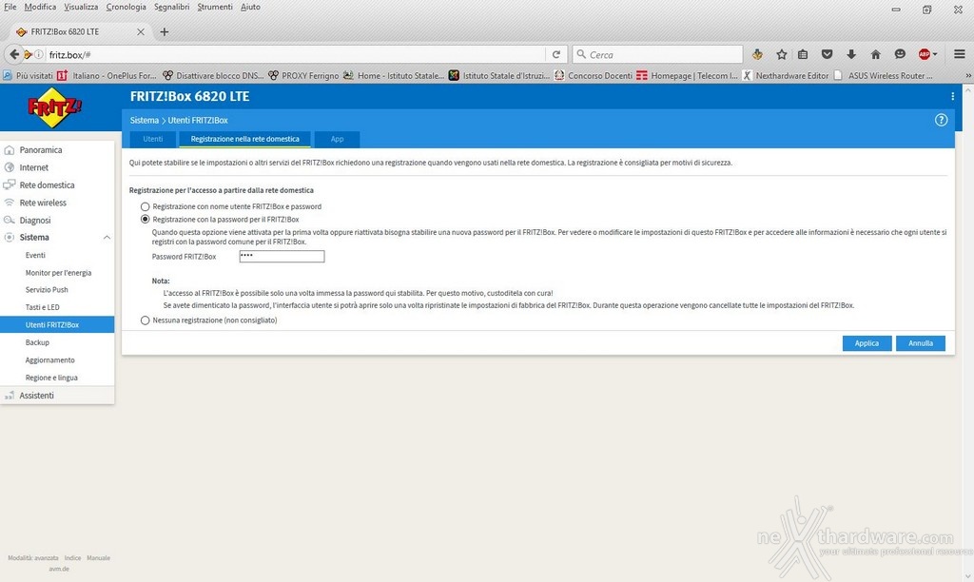Click Modalità: avanzata footer link
This screenshot has width=974, height=582.
(x=33, y=558)
